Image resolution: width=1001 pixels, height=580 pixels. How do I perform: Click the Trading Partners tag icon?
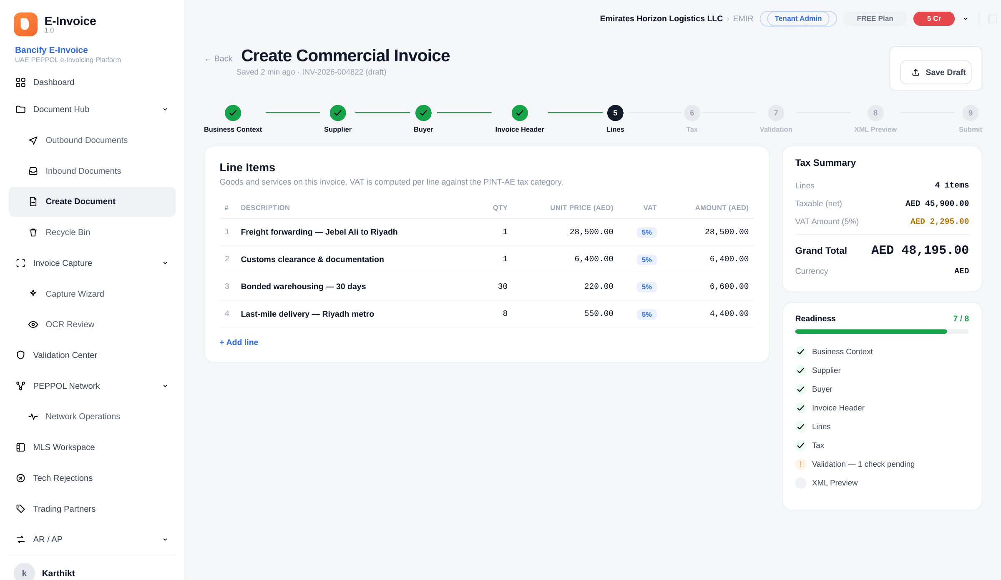point(20,509)
